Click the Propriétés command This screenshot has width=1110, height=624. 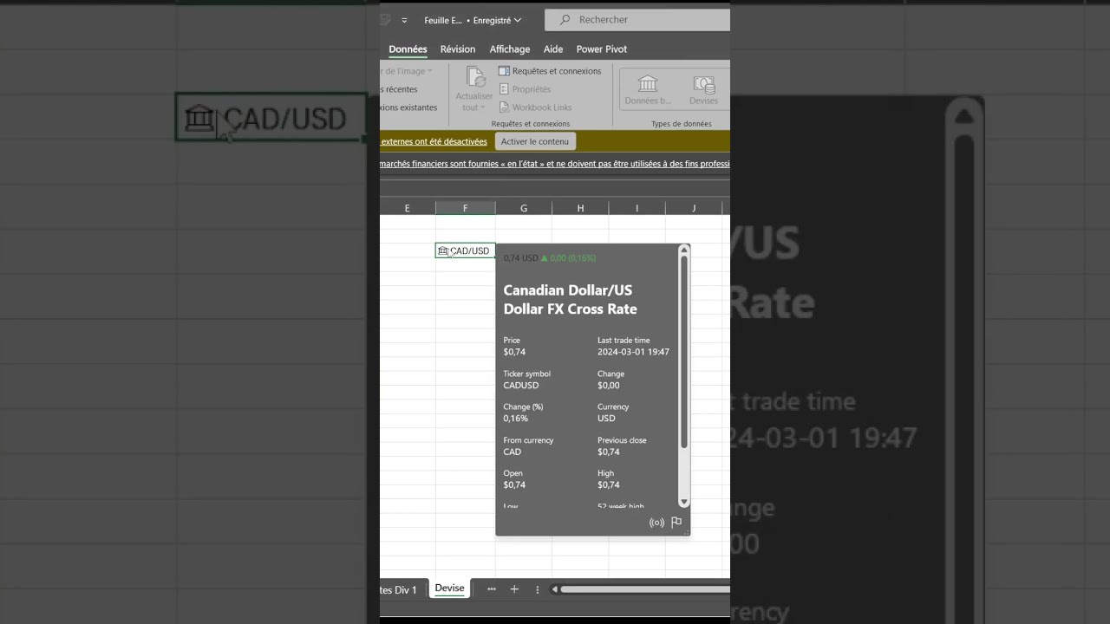(525, 89)
